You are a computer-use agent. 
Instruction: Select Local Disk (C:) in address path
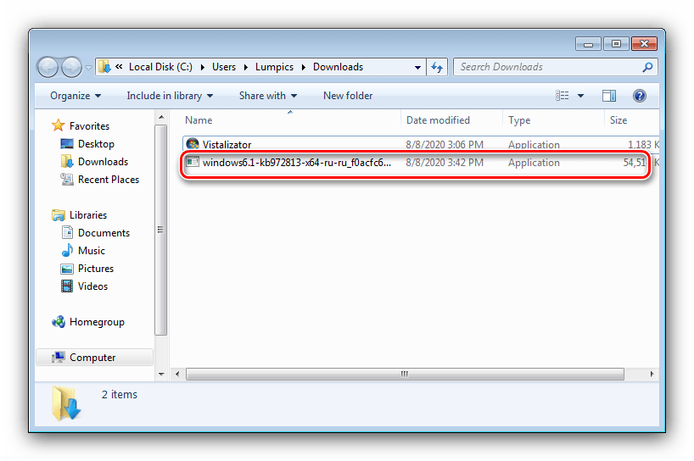pyautogui.click(x=160, y=67)
